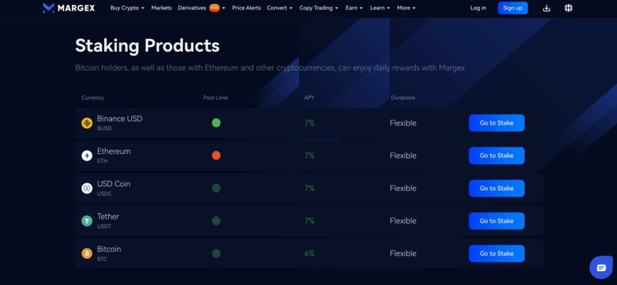This screenshot has height=285, width=617.
Task: Expand the Copy Trading dropdown
Action: click(x=319, y=8)
